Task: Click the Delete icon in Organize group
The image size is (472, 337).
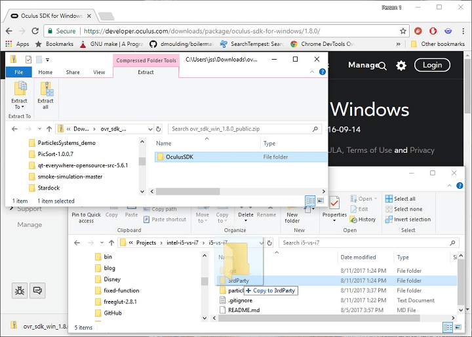Action: click(246, 207)
